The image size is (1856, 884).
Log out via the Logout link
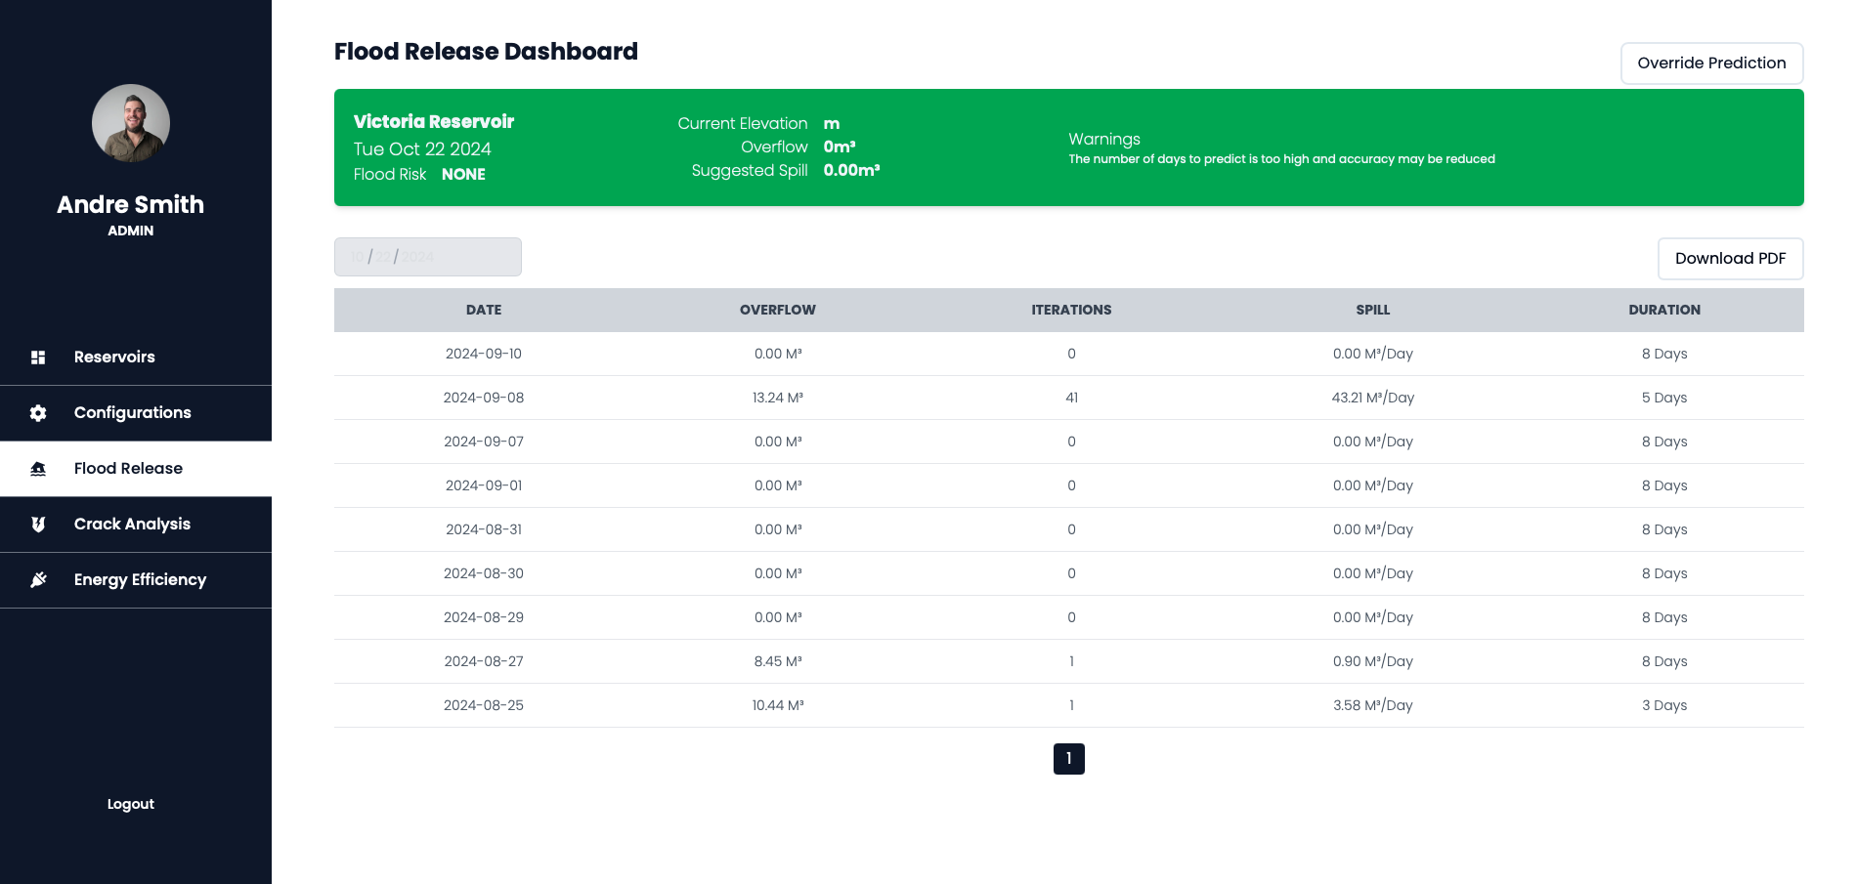[x=131, y=804]
